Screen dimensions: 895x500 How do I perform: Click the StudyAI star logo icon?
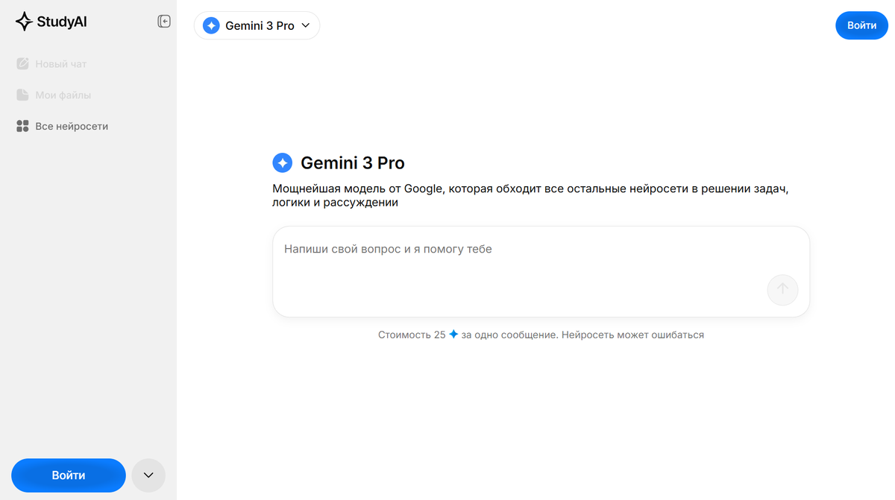(x=24, y=22)
